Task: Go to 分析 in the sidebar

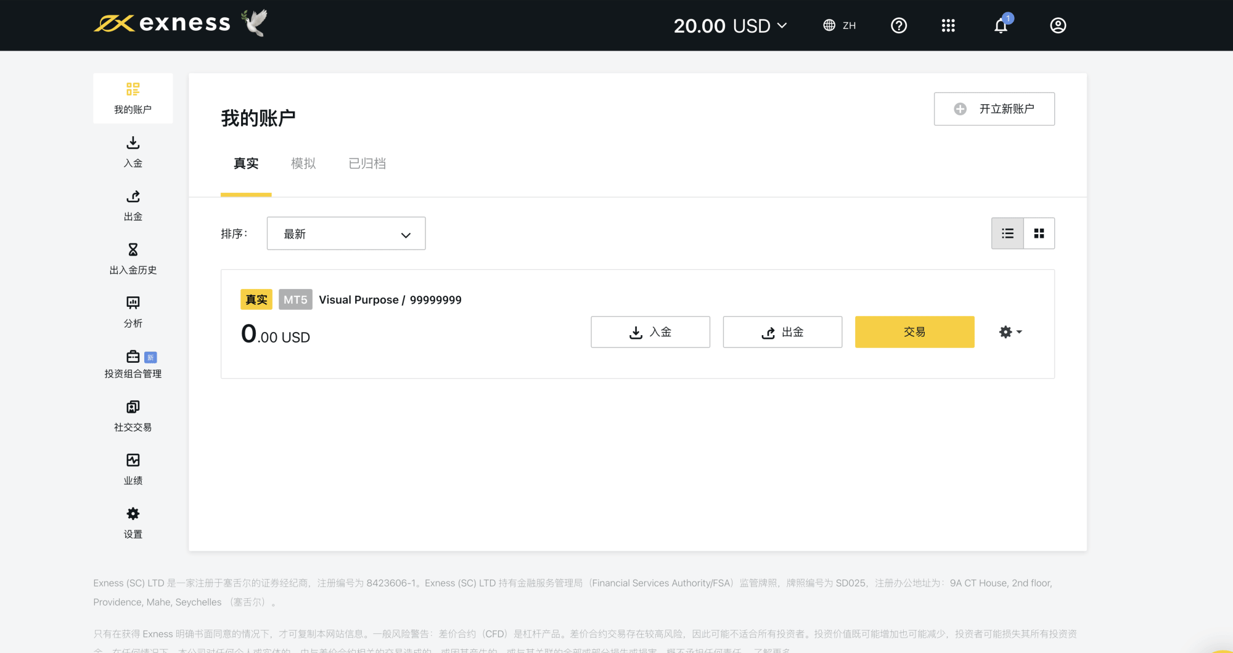Action: (133, 312)
